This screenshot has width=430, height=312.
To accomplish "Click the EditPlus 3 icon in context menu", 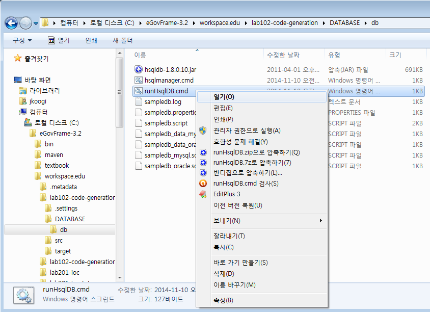I will tap(203, 194).
